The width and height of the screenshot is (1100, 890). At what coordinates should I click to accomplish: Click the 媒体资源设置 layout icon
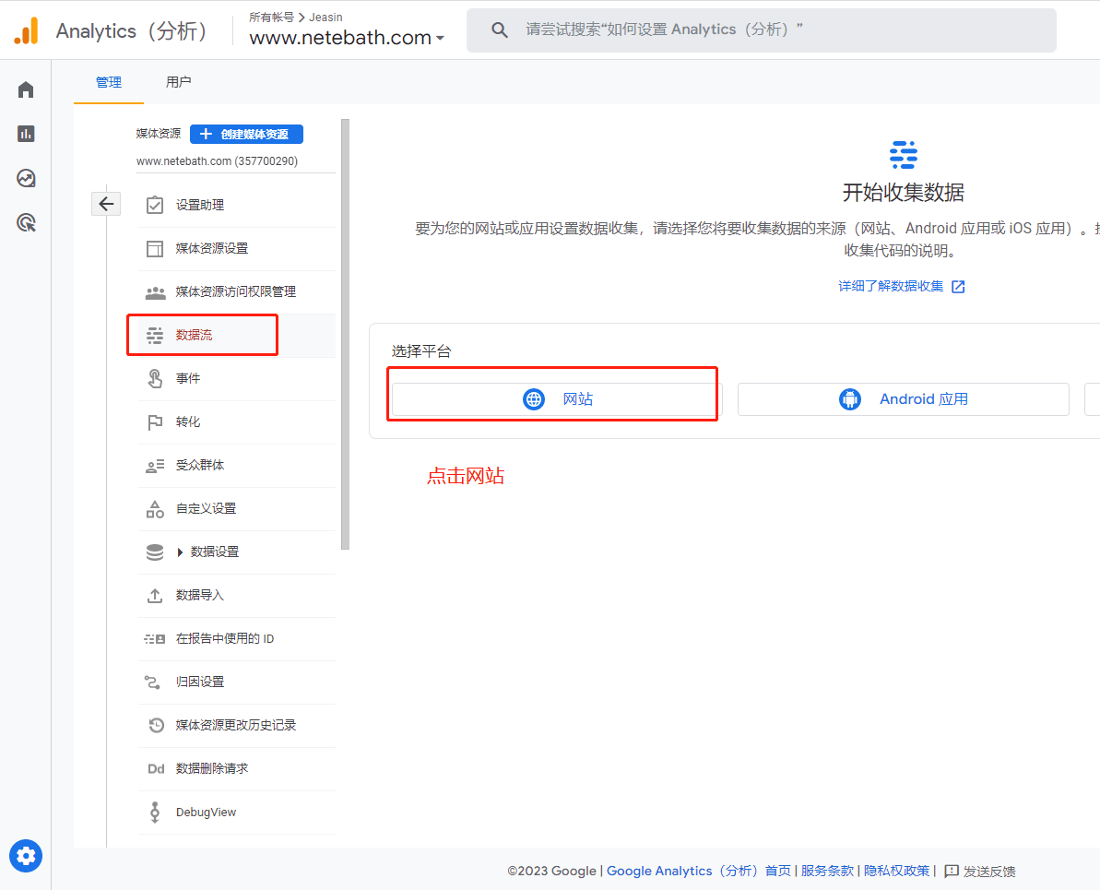(x=155, y=248)
